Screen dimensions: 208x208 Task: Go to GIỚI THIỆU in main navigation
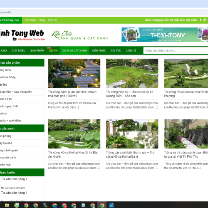click(x=18, y=50)
